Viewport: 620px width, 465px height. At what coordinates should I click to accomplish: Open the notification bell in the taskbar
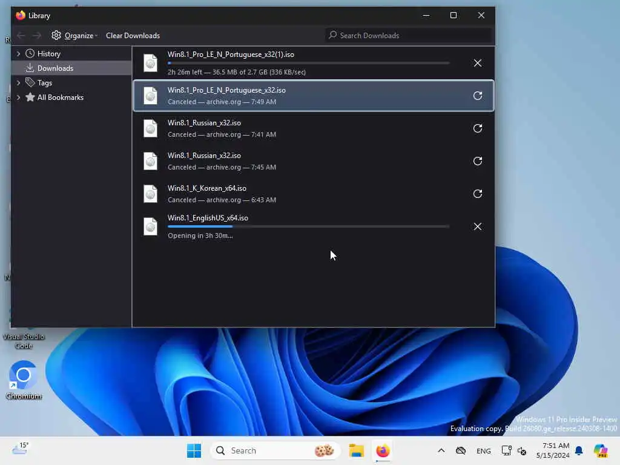579,450
